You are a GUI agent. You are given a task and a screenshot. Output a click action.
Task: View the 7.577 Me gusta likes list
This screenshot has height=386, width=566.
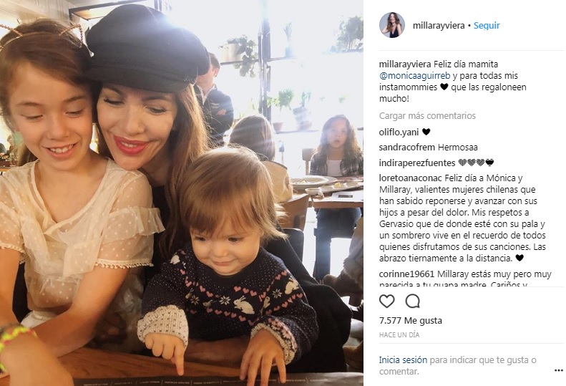pyautogui.click(x=411, y=321)
